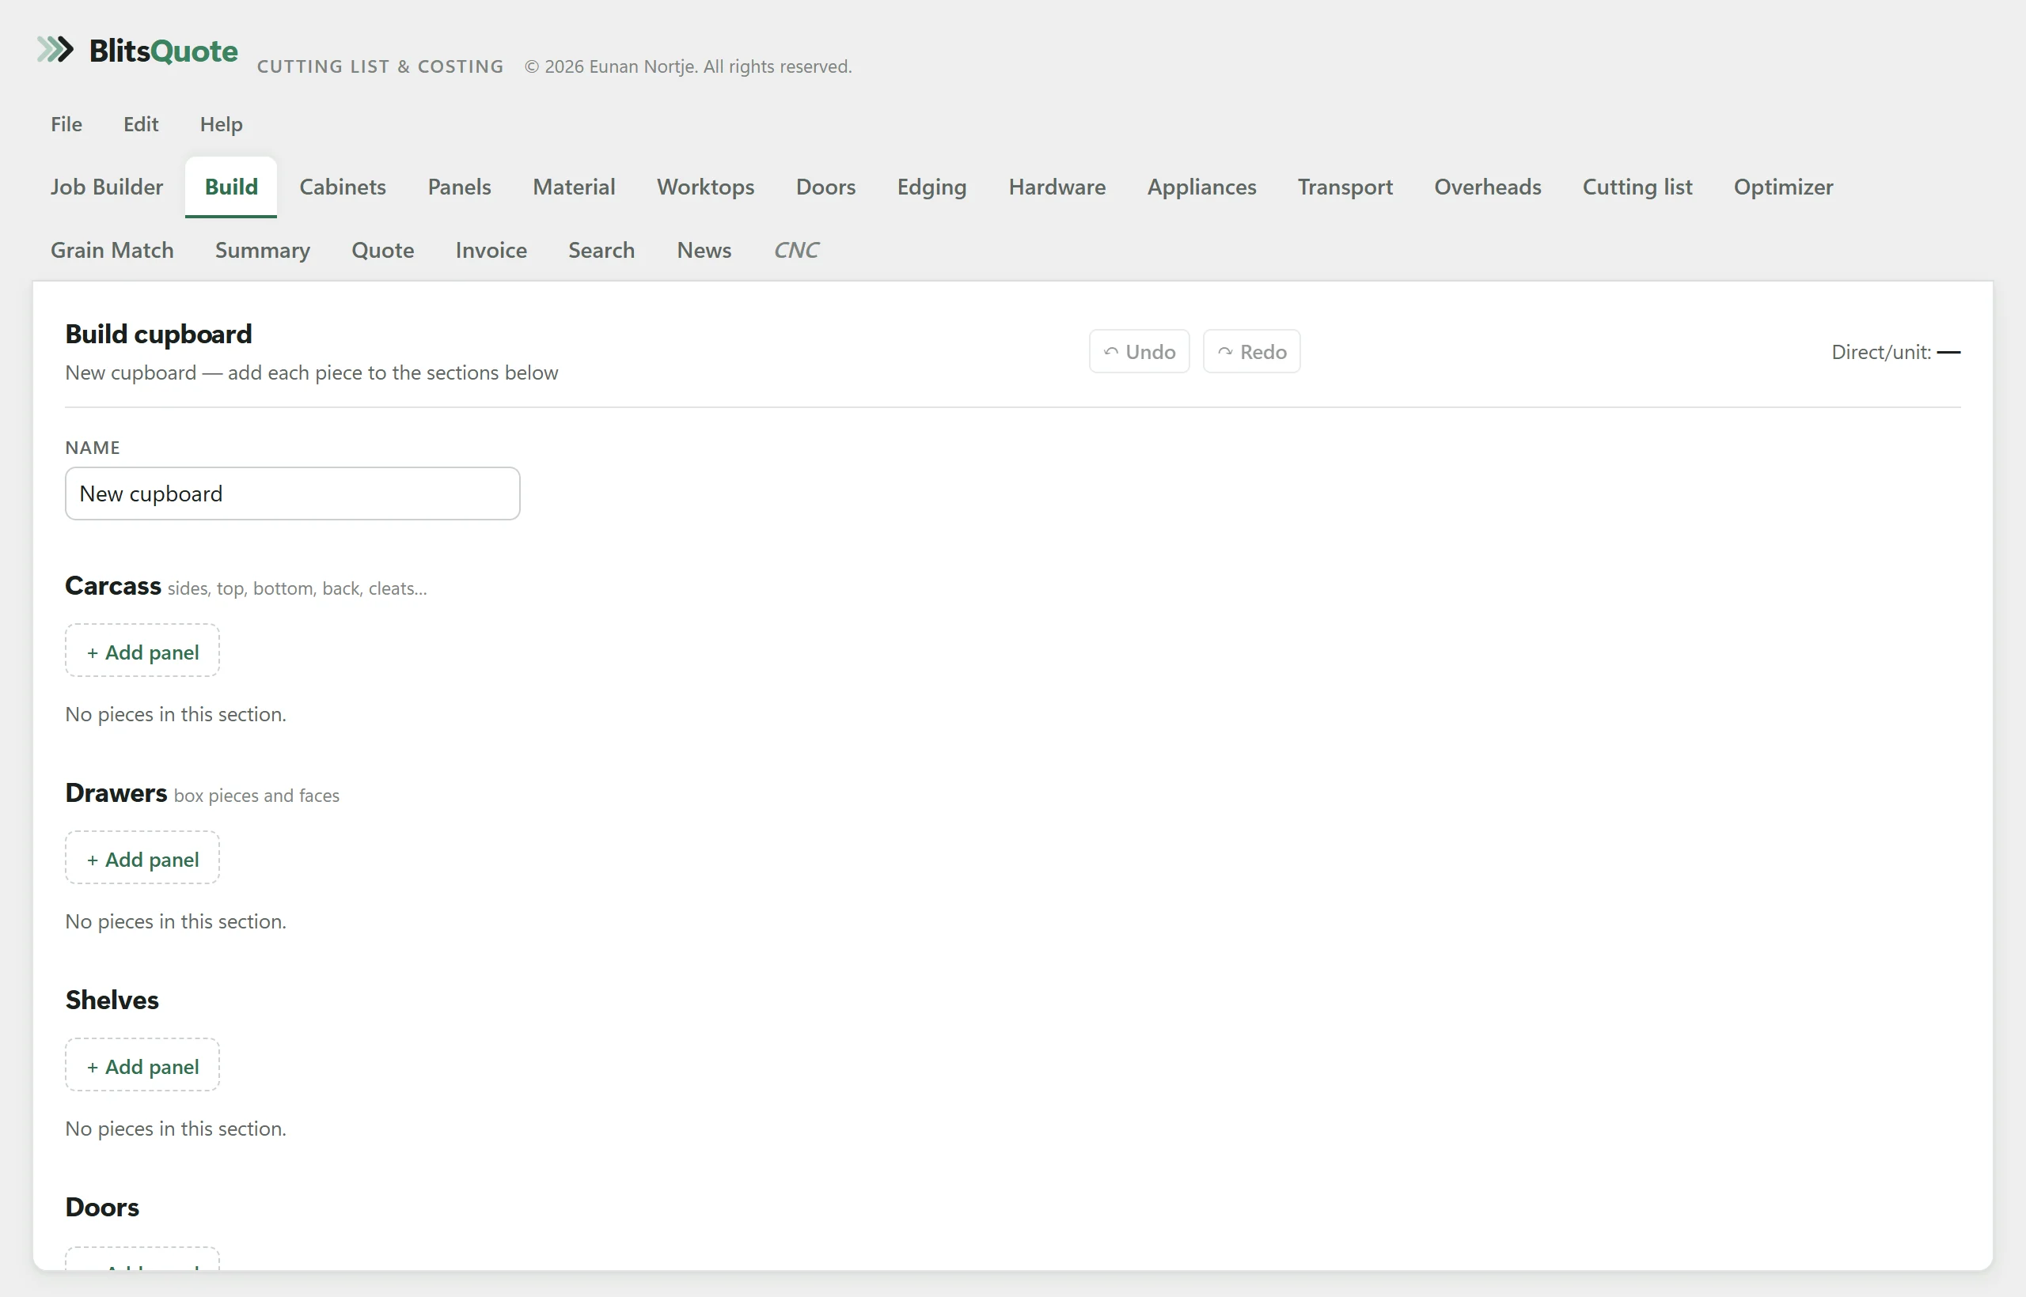This screenshot has height=1297, width=2026.
Task: Switch to the Optimizer tab
Action: point(1783,187)
